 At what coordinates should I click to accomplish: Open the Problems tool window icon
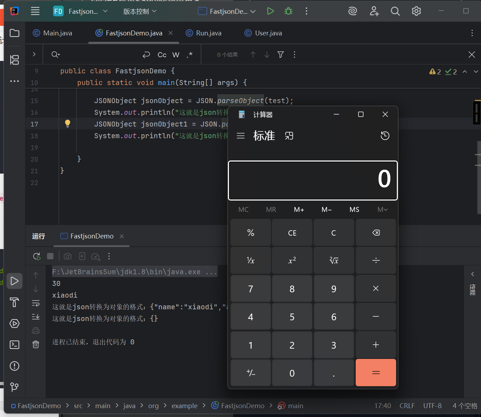pyautogui.click(x=15, y=366)
